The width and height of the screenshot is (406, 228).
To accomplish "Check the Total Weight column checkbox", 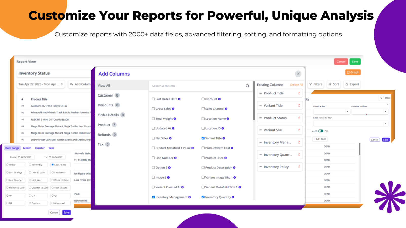I will pos(153,119).
